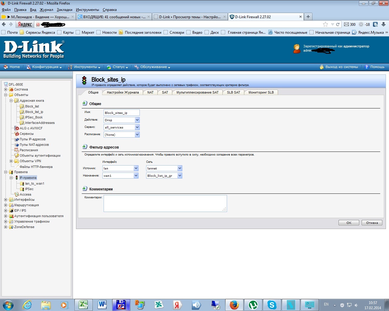Image resolution: width=389 pixels, height=311 pixels.
Task: Open destination interface dropdown showing wan1
Action: coord(120,176)
